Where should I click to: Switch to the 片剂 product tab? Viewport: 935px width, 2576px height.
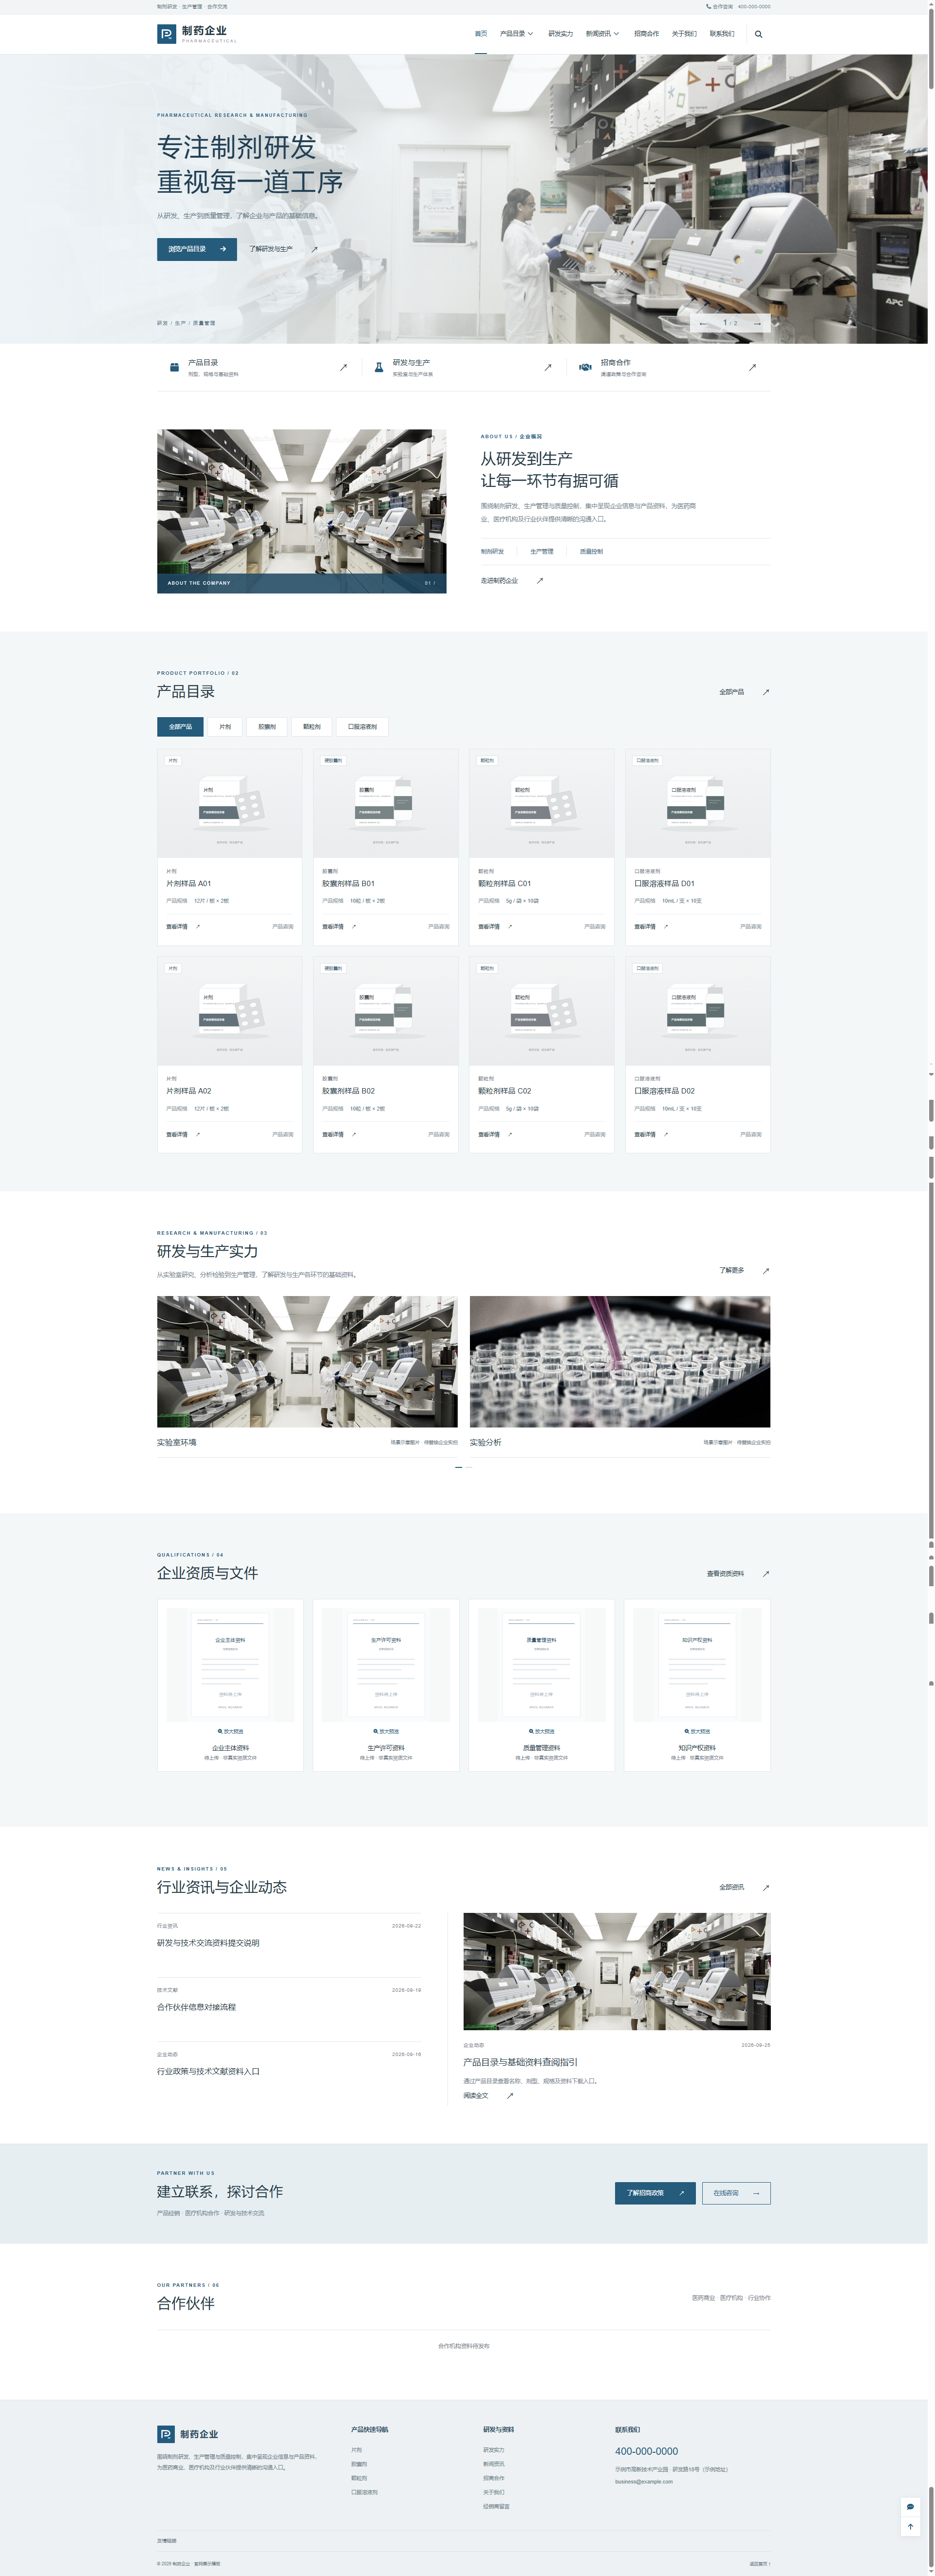point(225,727)
